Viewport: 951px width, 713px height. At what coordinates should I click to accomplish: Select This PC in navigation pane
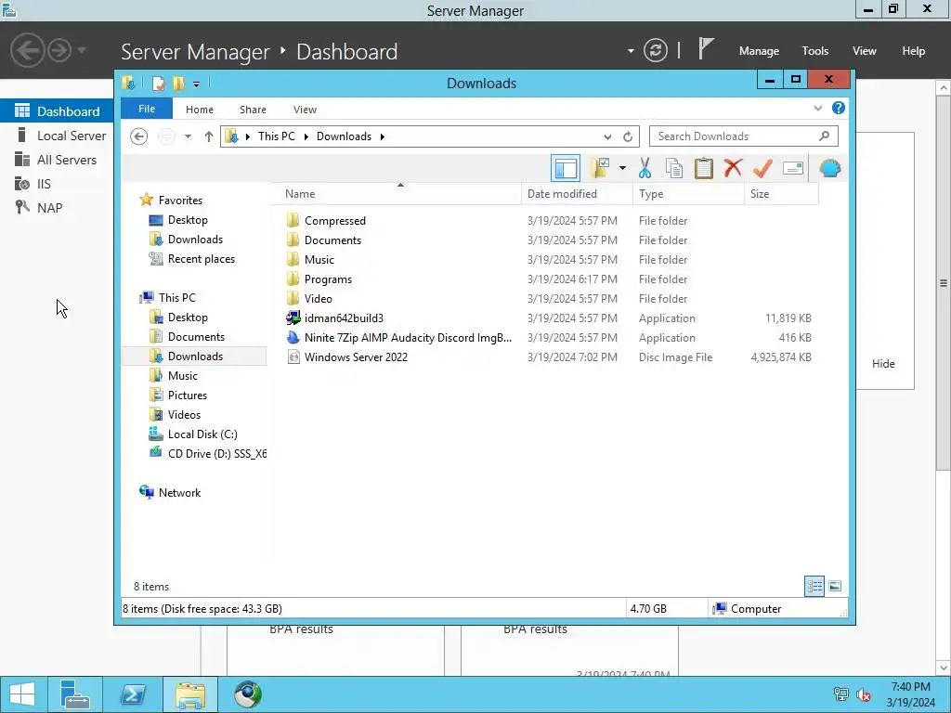coord(176,298)
